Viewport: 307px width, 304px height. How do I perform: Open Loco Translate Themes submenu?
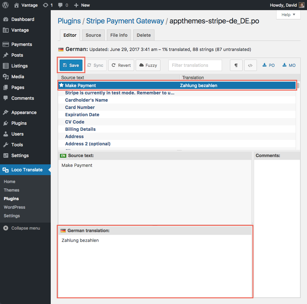coord(11,190)
